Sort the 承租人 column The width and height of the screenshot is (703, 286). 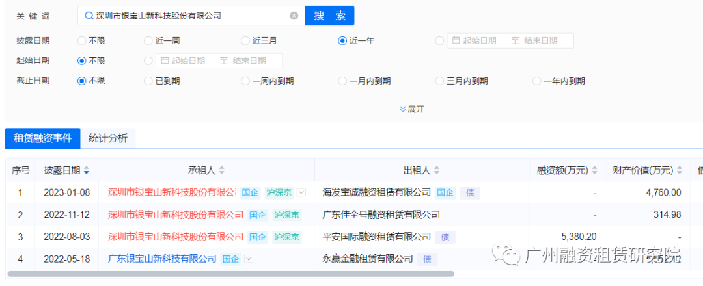221,170
